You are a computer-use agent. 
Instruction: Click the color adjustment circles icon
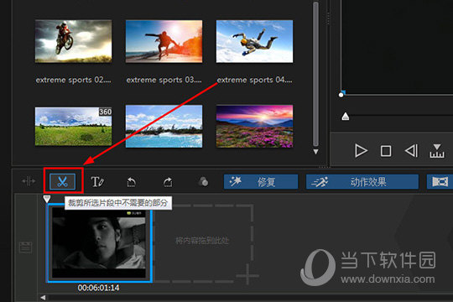coord(203,182)
